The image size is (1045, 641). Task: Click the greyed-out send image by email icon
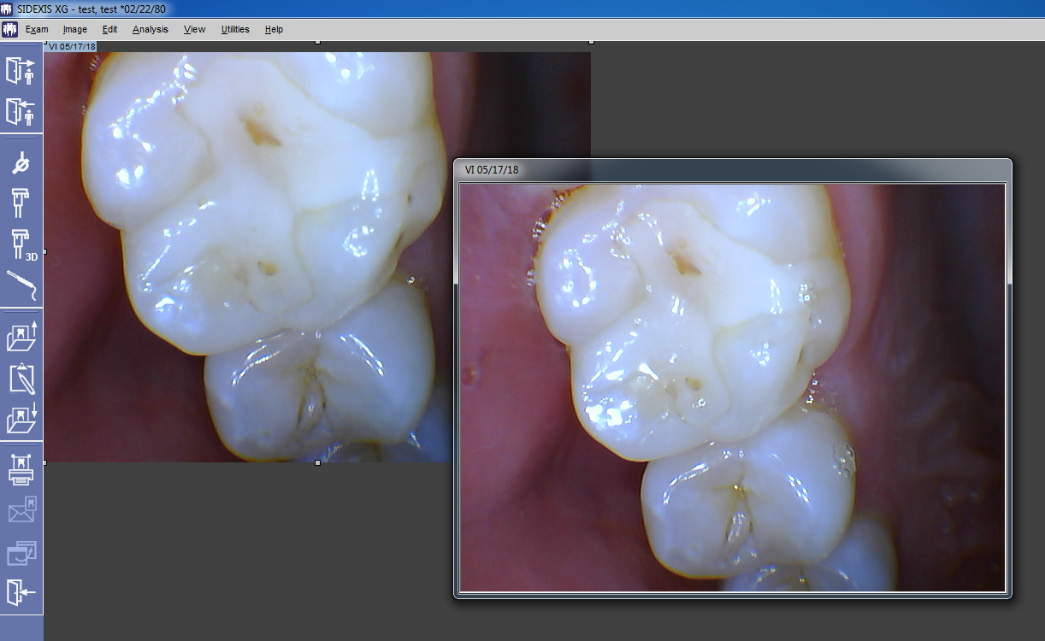[x=21, y=510]
